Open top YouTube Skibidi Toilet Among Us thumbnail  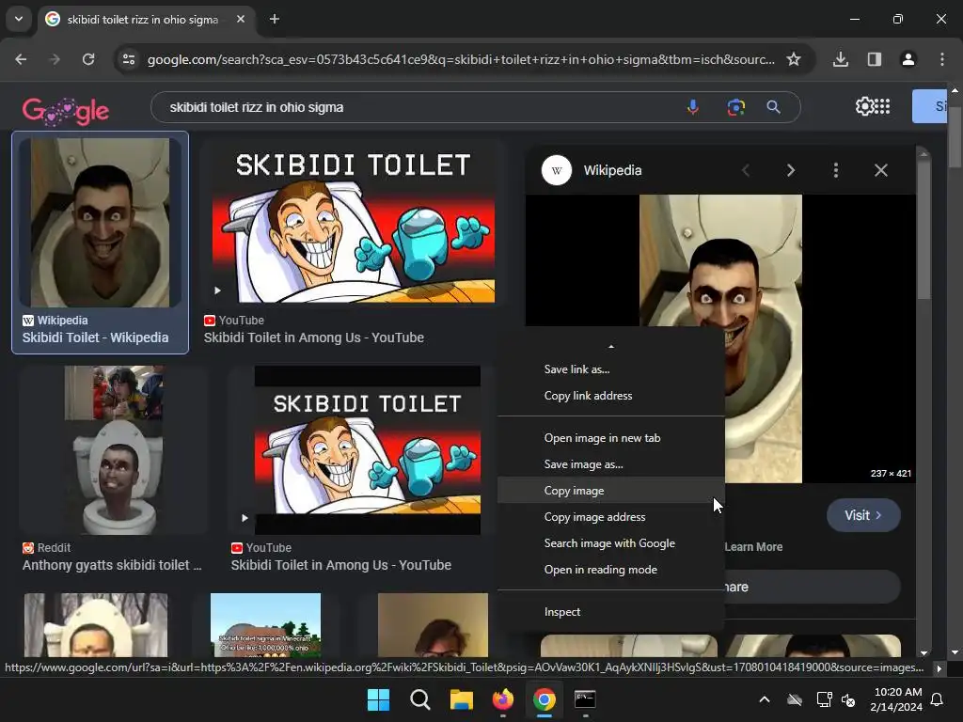click(x=354, y=222)
